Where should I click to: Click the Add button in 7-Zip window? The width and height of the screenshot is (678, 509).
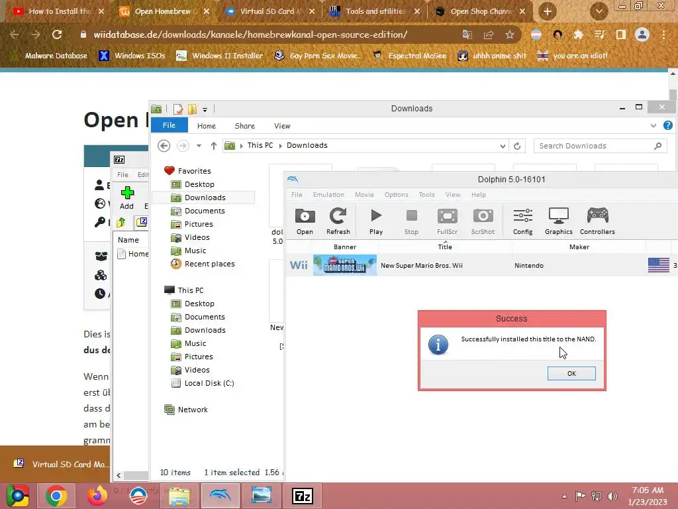[126, 198]
